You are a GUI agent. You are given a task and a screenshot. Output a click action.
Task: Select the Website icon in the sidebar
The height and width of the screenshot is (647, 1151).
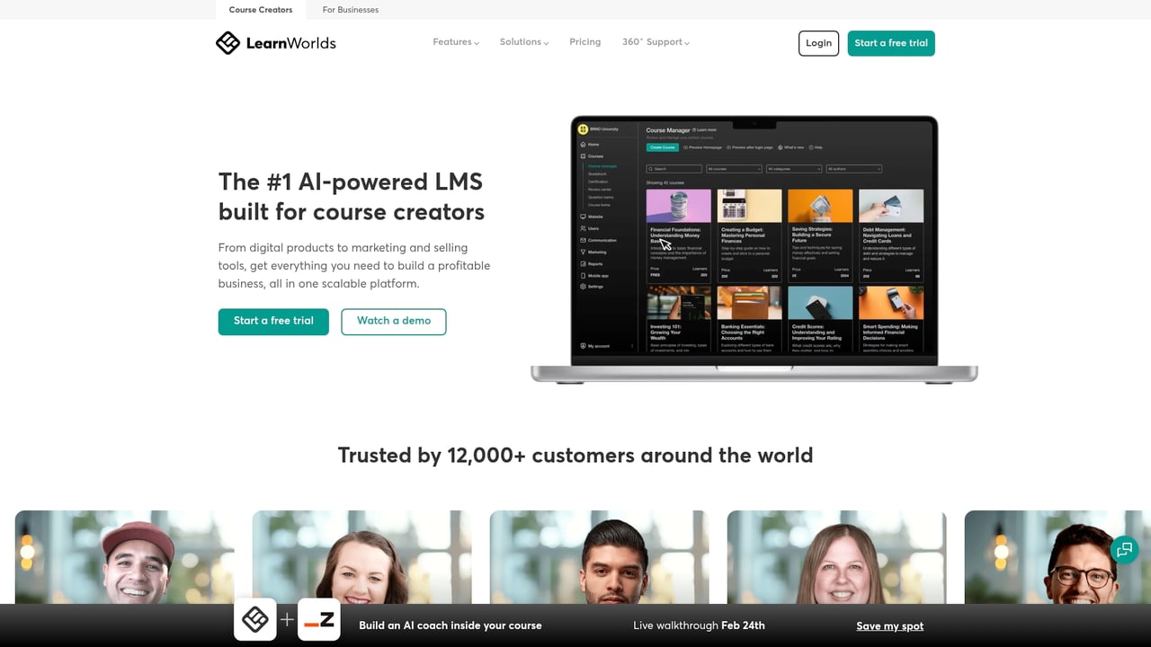[x=583, y=216]
